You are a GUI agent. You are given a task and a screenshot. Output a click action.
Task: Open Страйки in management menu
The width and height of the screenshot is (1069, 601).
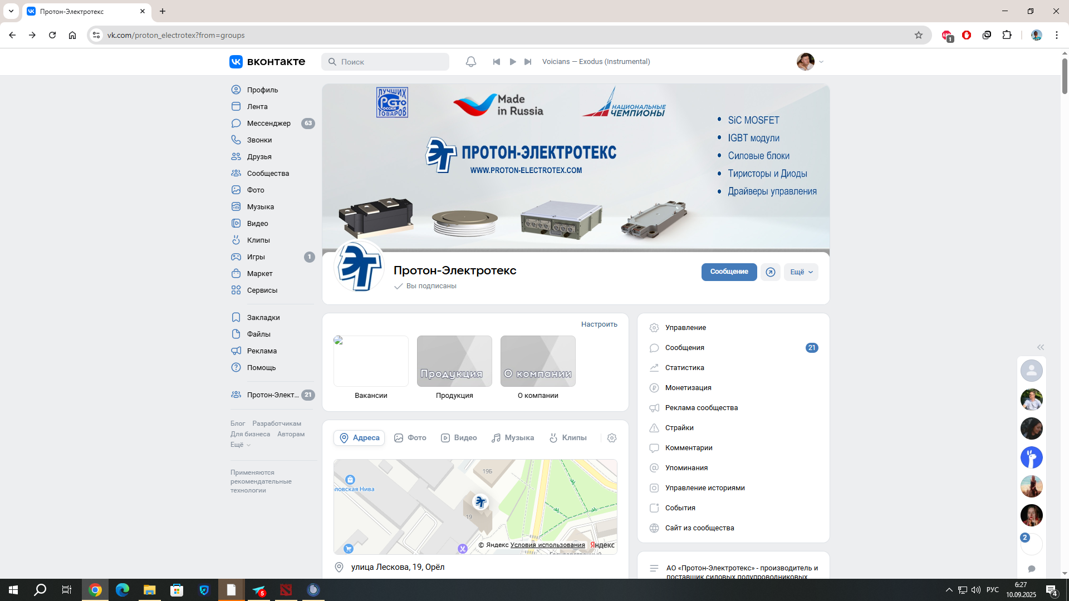point(679,428)
